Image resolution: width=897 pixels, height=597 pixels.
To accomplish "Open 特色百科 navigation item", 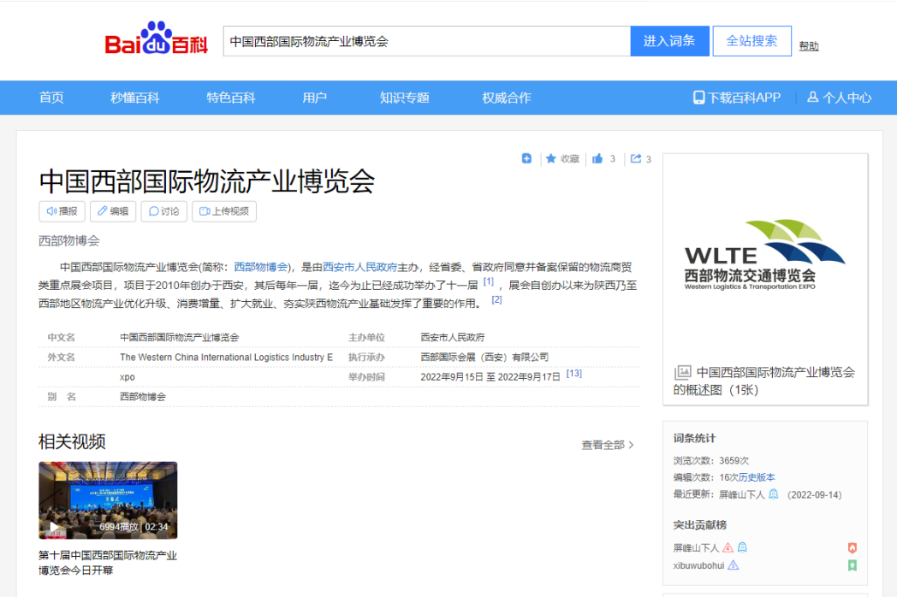I will (x=230, y=98).
